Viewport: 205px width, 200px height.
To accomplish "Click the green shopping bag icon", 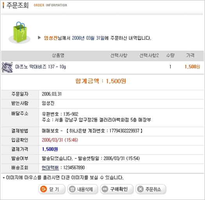I will click(x=20, y=33).
